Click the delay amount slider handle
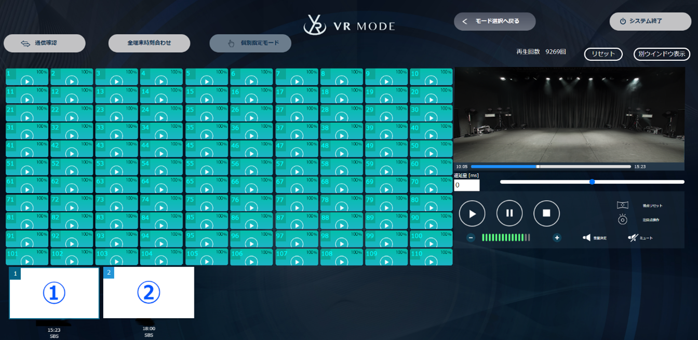Viewport: 698px width, 340px height. pyautogui.click(x=592, y=182)
